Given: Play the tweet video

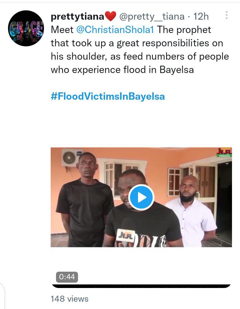Looking at the screenshot, I should point(141,197).
